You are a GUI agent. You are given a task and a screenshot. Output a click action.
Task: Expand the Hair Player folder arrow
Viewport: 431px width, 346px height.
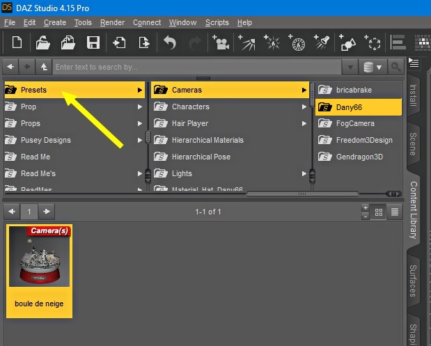point(304,124)
